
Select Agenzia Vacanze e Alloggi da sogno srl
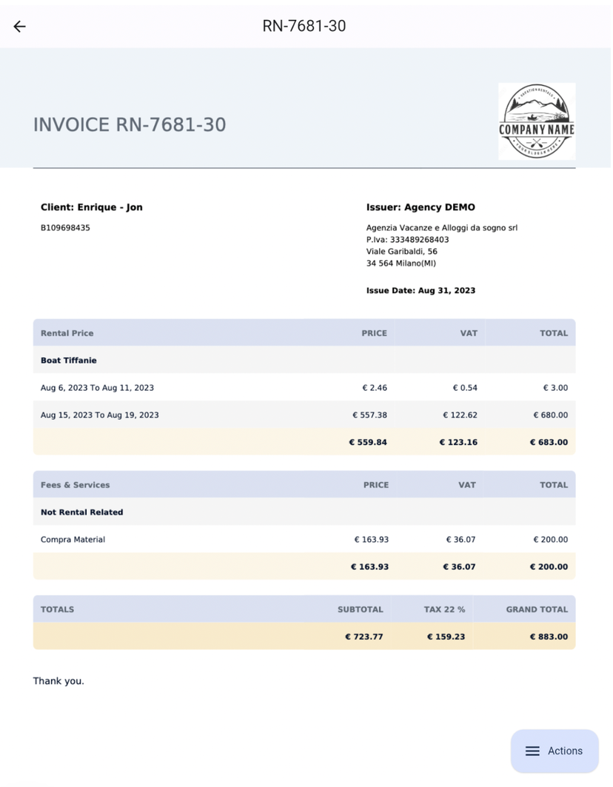pyautogui.click(x=442, y=228)
